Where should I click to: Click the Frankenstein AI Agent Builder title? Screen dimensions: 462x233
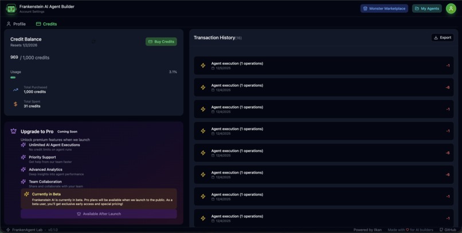click(47, 6)
